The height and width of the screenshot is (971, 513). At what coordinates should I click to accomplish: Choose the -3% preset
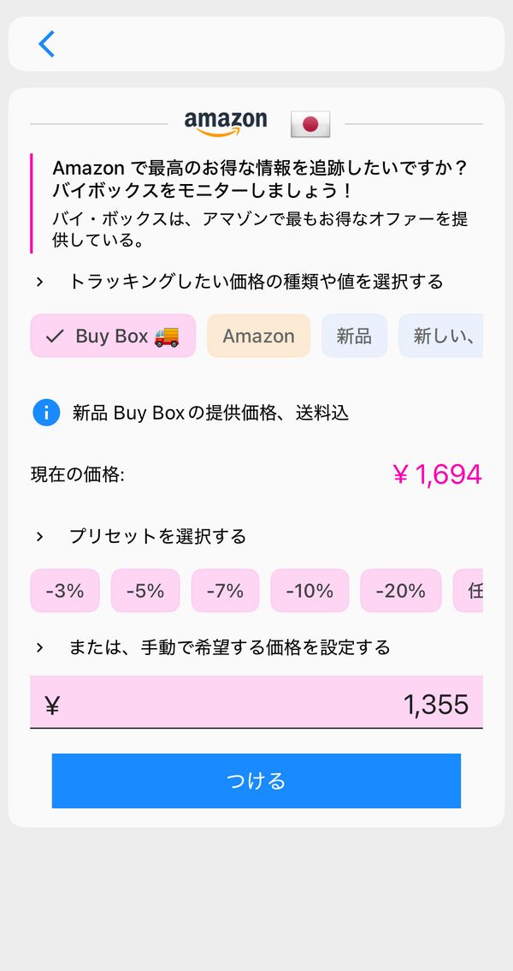click(x=65, y=591)
